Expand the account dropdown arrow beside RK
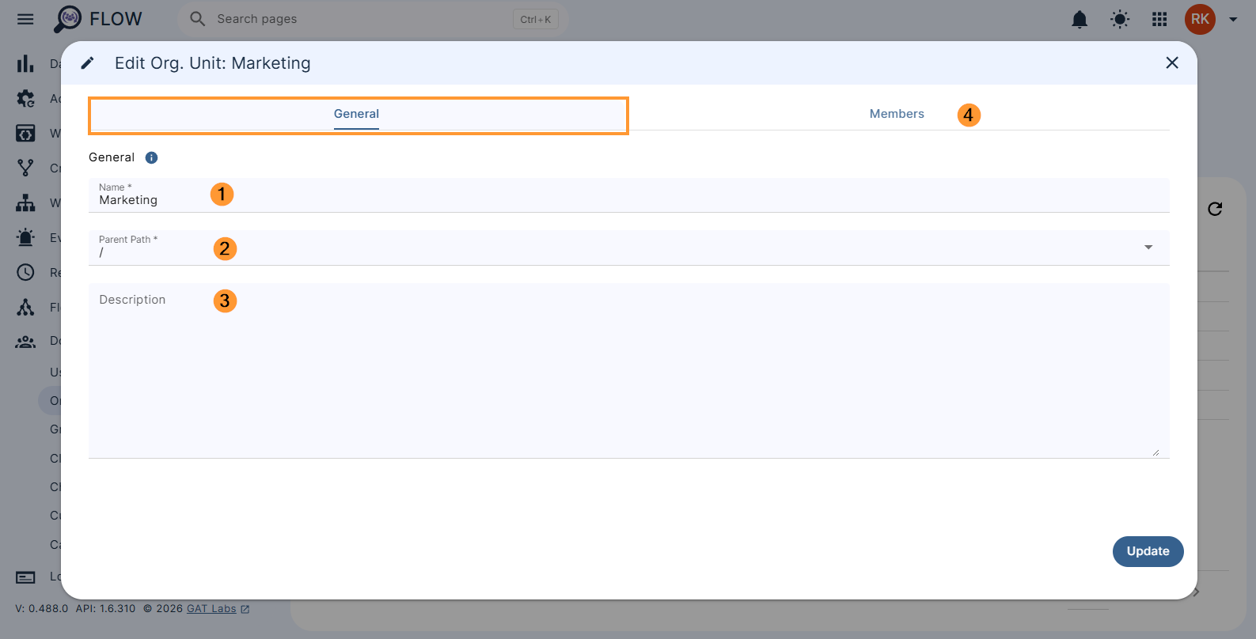Viewport: 1256px width, 639px height. click(x=1233, y=20)
